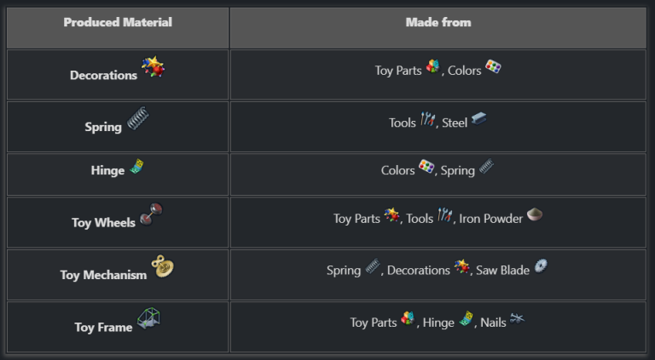
Task: Click the Spring coil icon under Produced Material
Action: pyautogui.click(x=137, y=120)
